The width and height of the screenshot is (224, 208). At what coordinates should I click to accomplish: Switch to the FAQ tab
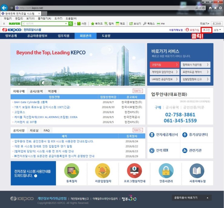pyautogui.click(x=47, y=130)
